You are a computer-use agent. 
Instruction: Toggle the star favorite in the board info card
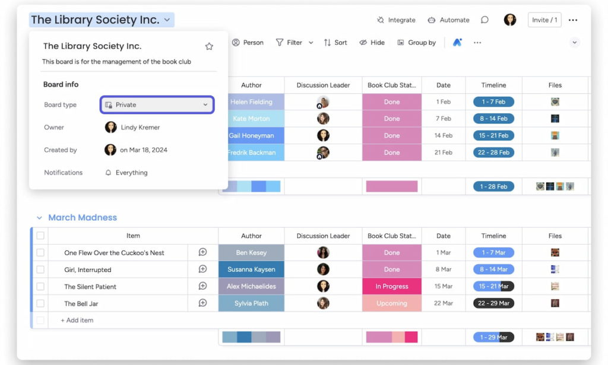click(209, 46)
